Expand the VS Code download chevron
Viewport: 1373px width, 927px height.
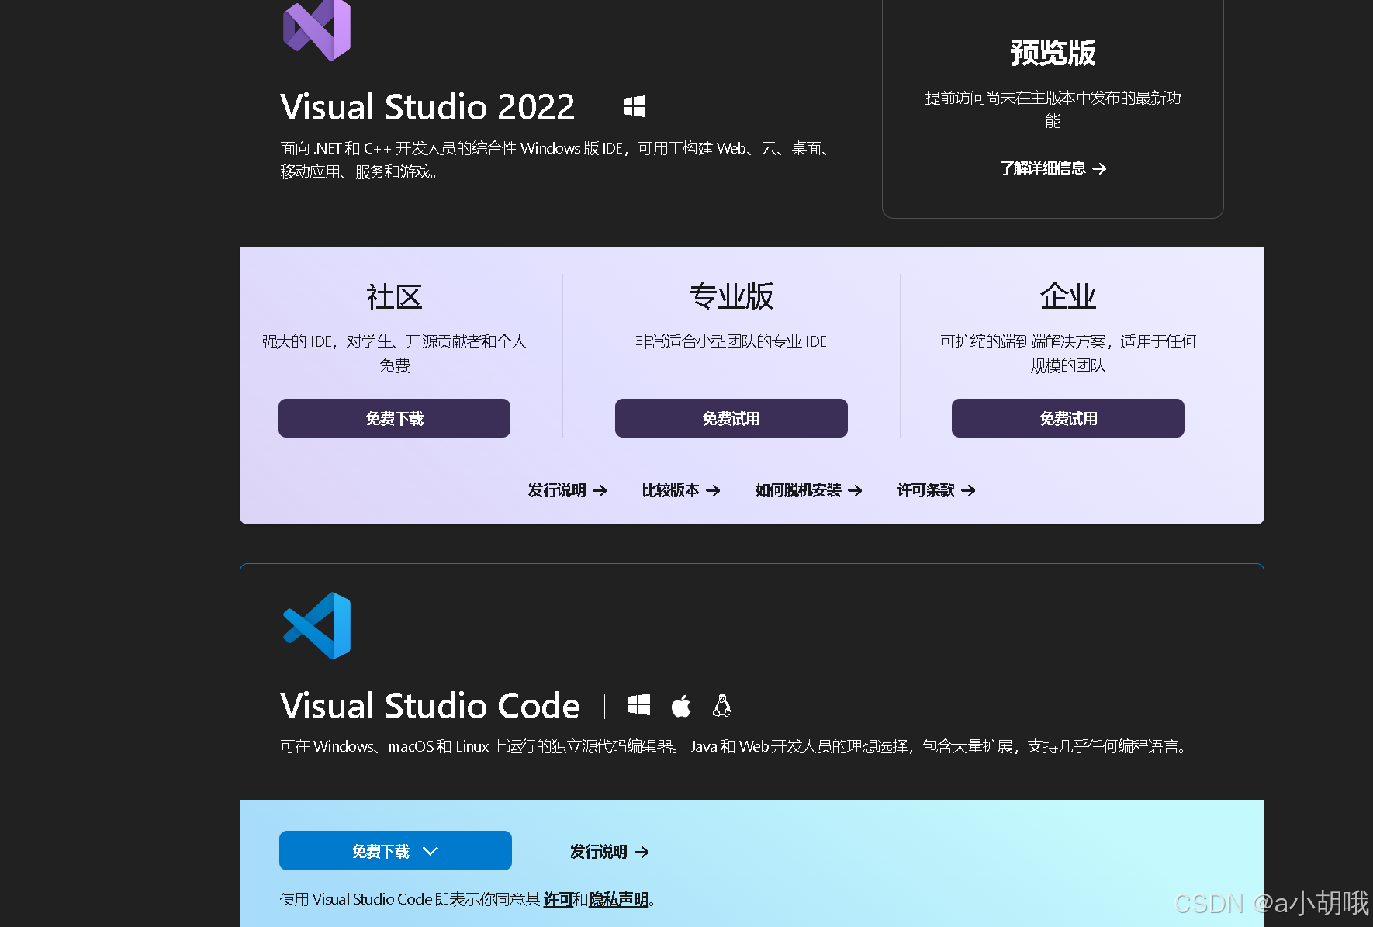431,851
